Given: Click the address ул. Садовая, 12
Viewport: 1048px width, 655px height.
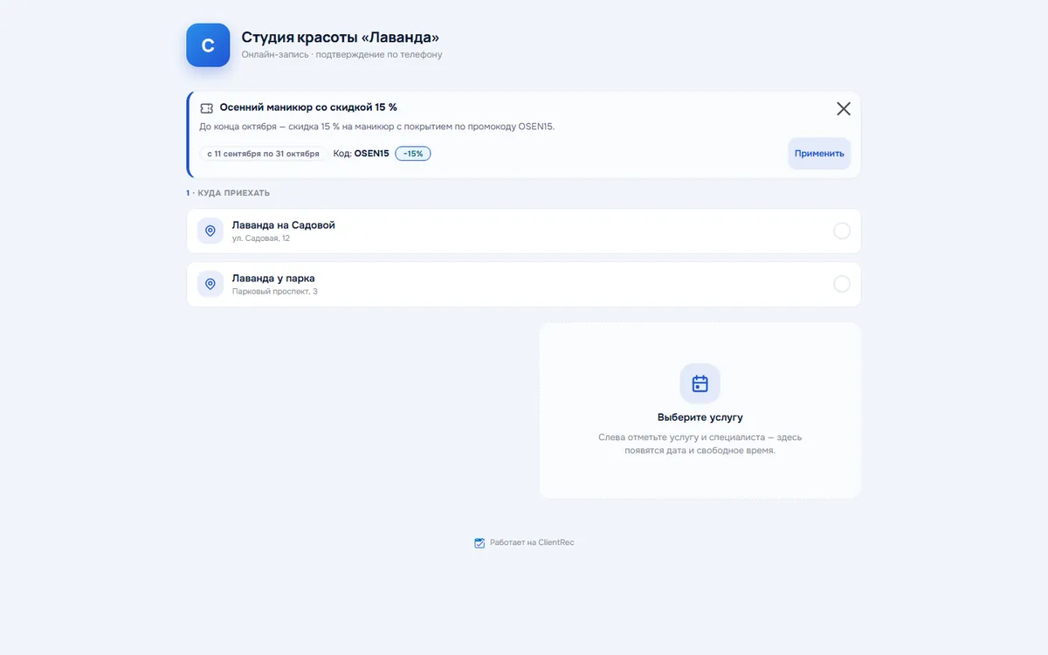Looking at the screenshot, I should [x=261, y=238].
